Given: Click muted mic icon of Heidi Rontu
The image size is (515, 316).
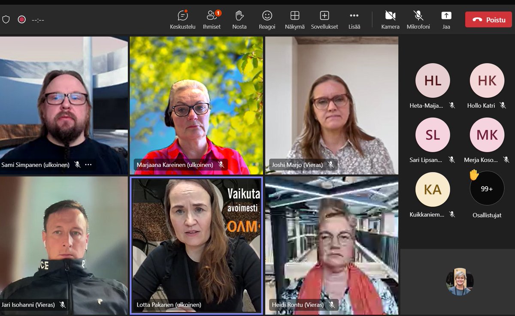Looking at the screenshot, I should pos(331,305).
